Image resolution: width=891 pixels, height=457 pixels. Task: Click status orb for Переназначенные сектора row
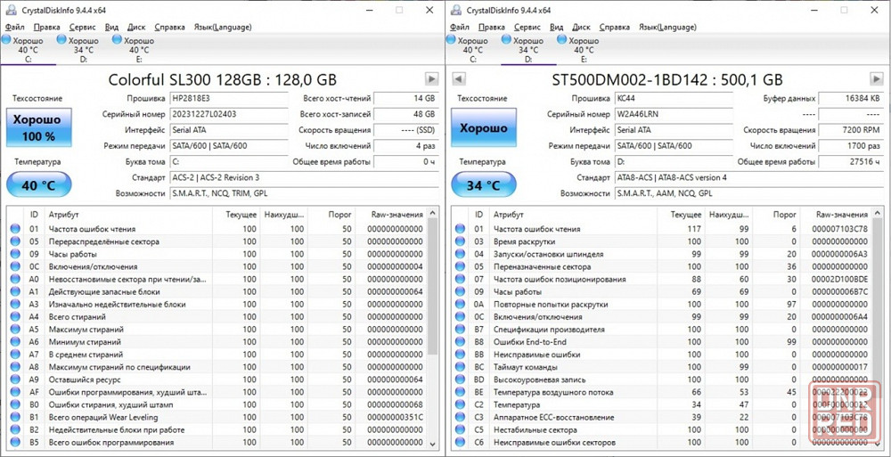[x=461, y=266]
